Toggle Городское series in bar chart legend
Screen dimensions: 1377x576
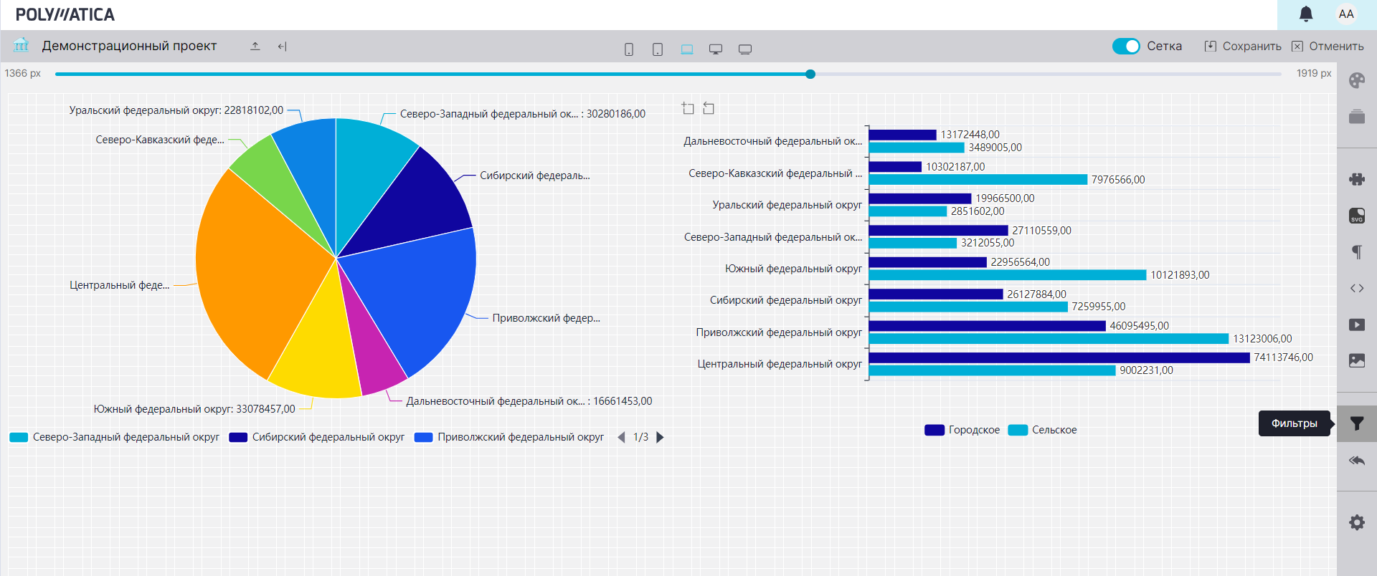coord(962,430)
